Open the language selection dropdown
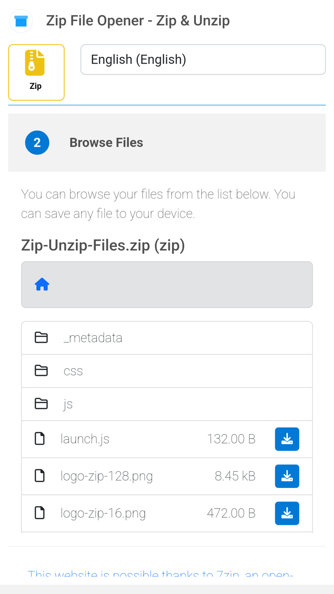Screen dimensions: 334x594 [203, 59]
